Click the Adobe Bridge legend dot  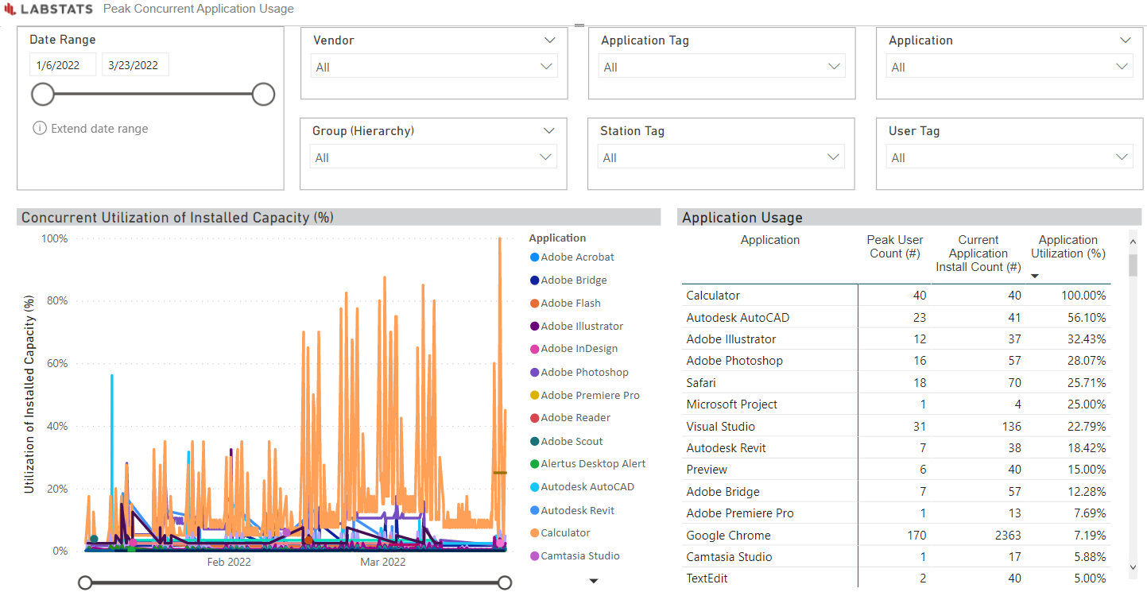534,281
